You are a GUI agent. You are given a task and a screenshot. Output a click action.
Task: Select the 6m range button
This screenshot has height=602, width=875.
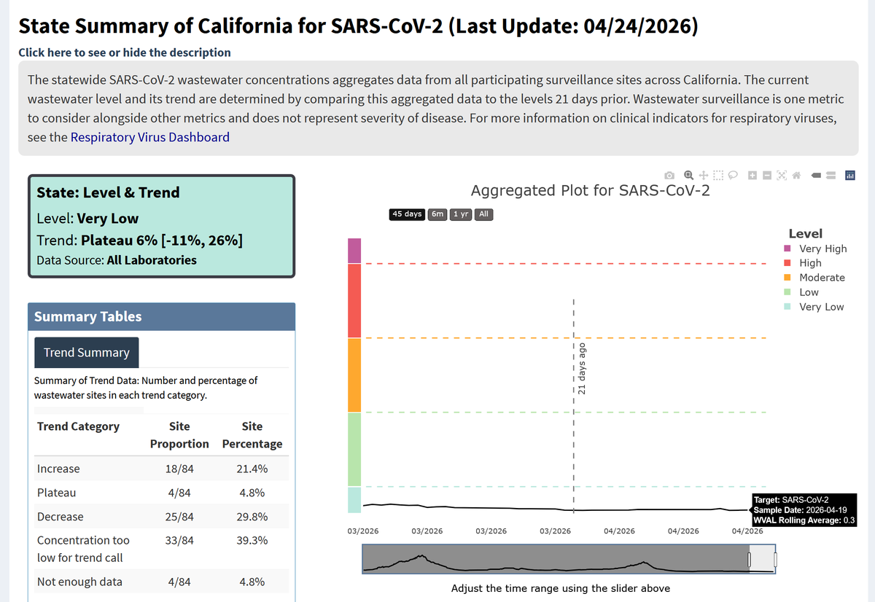point(437,214)
